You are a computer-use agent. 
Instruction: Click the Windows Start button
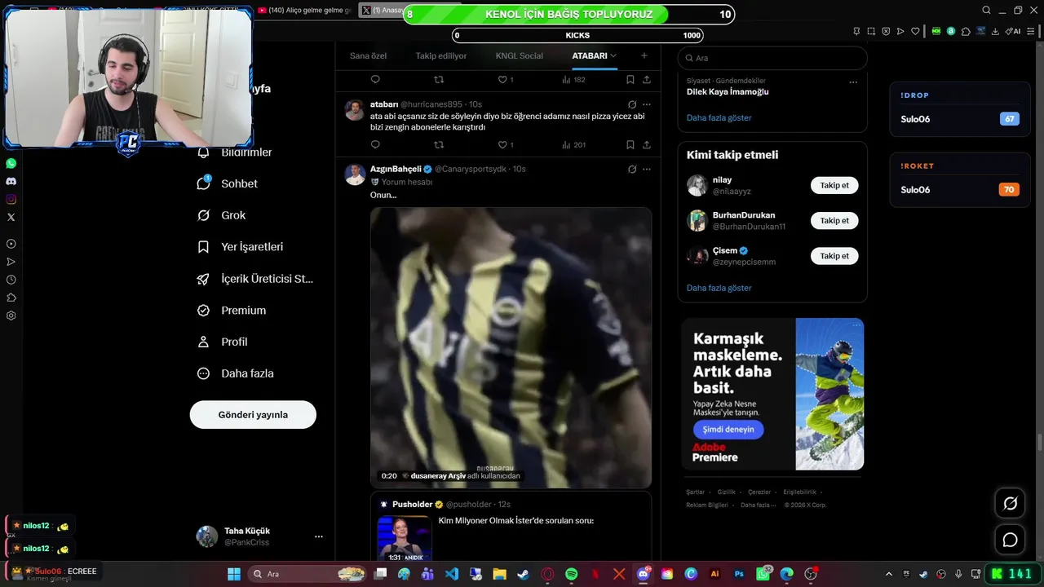coord(234,574)
